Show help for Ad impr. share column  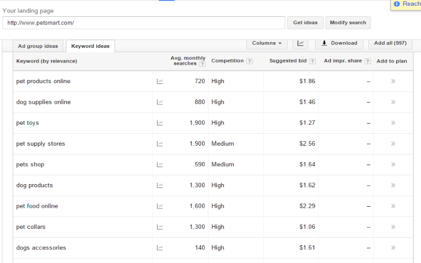pos(367,61)
